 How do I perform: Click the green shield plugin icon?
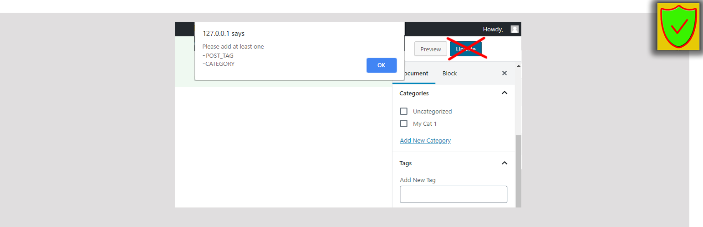pyautogui.click(x=678, y=26)
